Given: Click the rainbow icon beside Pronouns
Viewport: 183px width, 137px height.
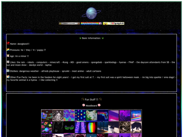Looking at the screenshot, I should point(8,49).
